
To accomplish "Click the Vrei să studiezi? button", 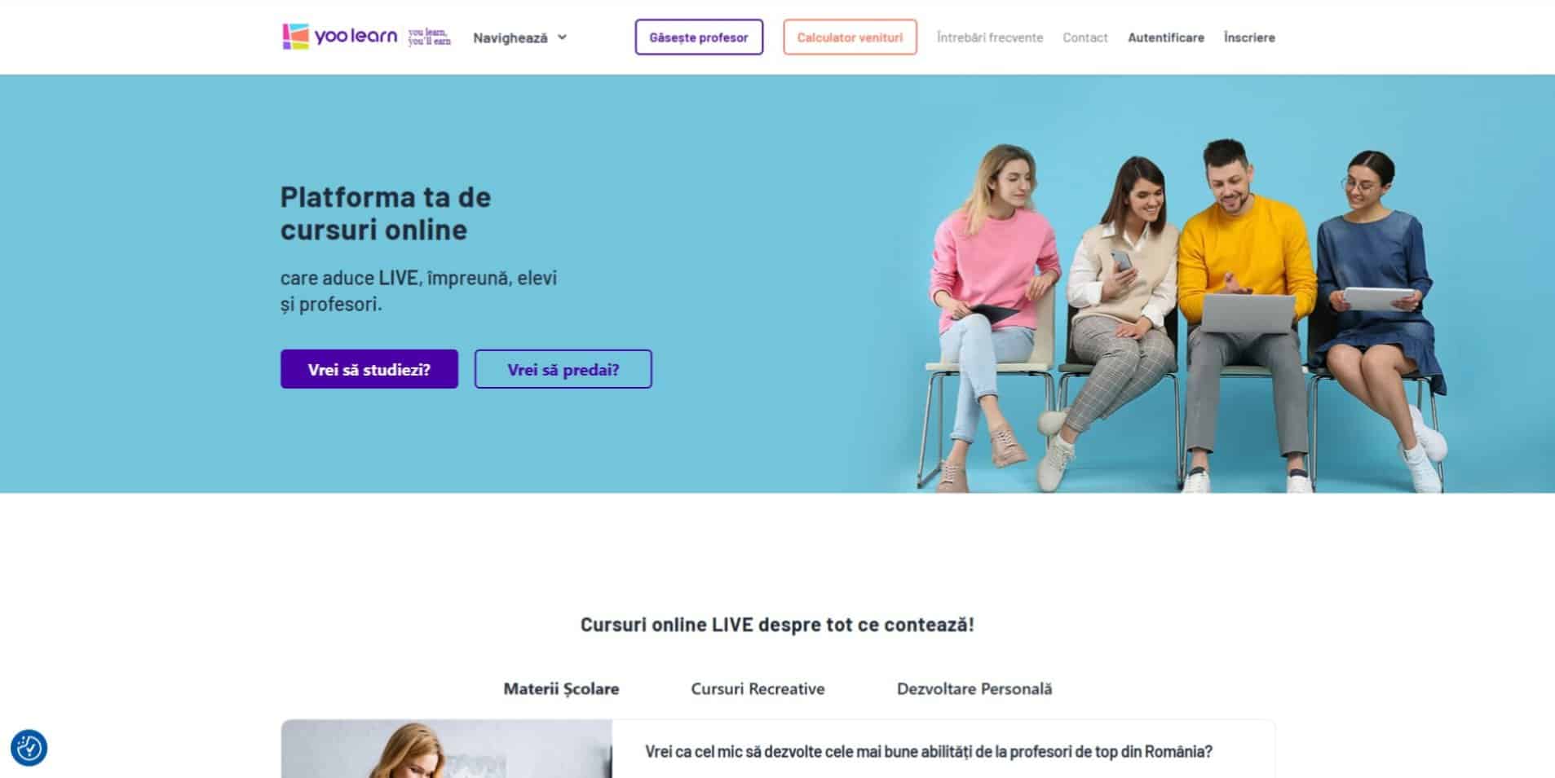I will (x=369, y=369).
